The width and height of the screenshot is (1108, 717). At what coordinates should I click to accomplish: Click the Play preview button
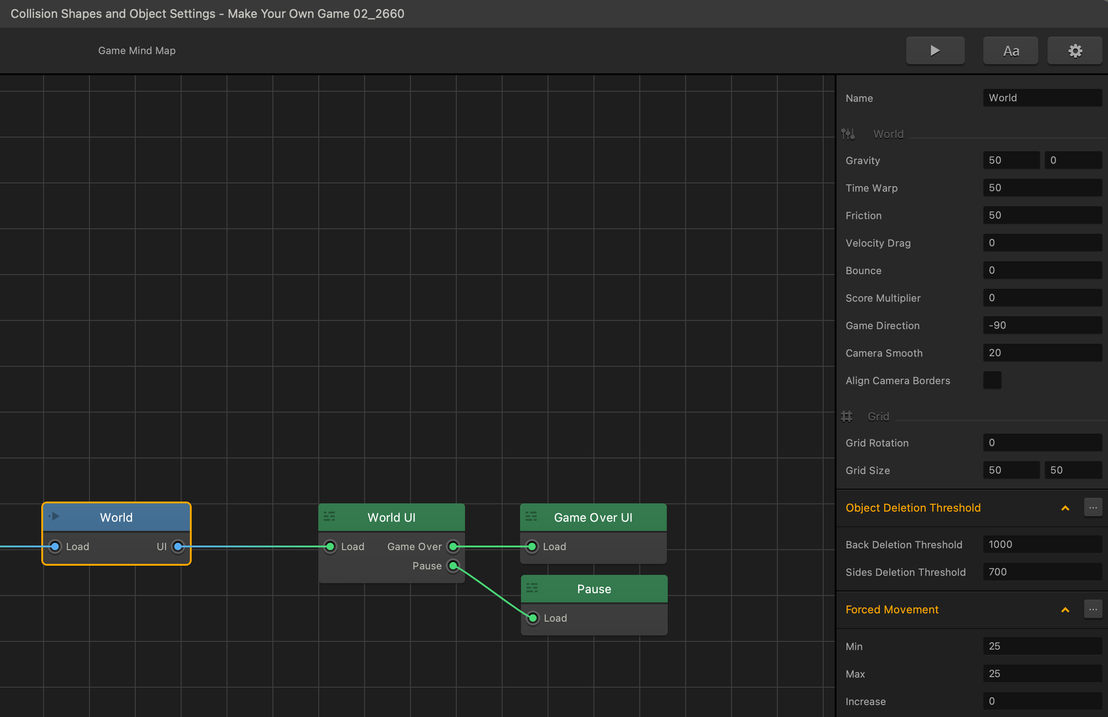click(x=935, y=50)
